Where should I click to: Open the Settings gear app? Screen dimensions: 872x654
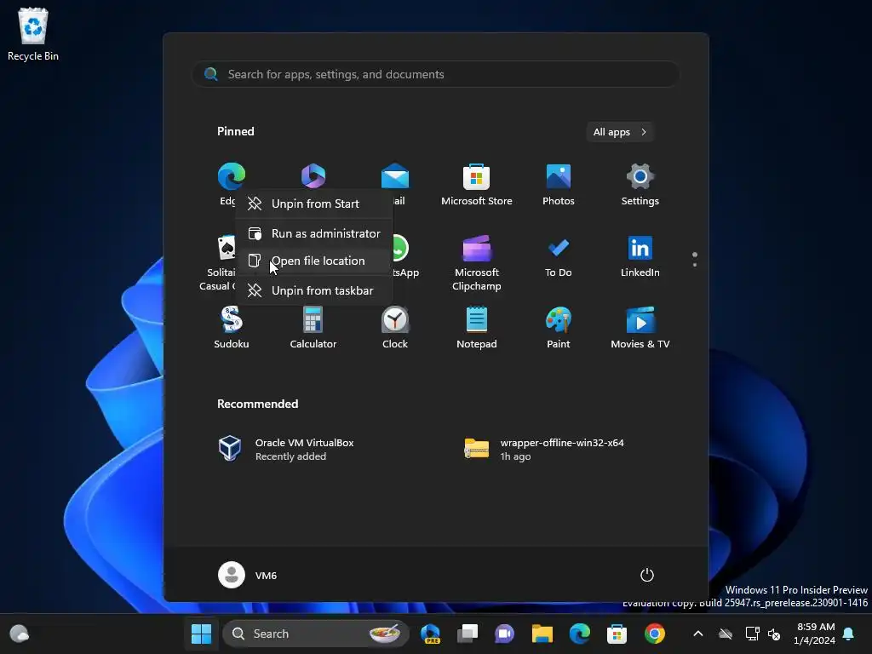[x=640, y=185]
